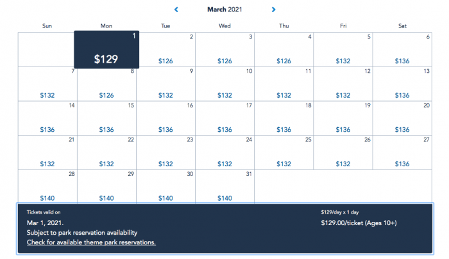
Task: Choose Sunday March 7 date
Action: (x=47, y=84)
